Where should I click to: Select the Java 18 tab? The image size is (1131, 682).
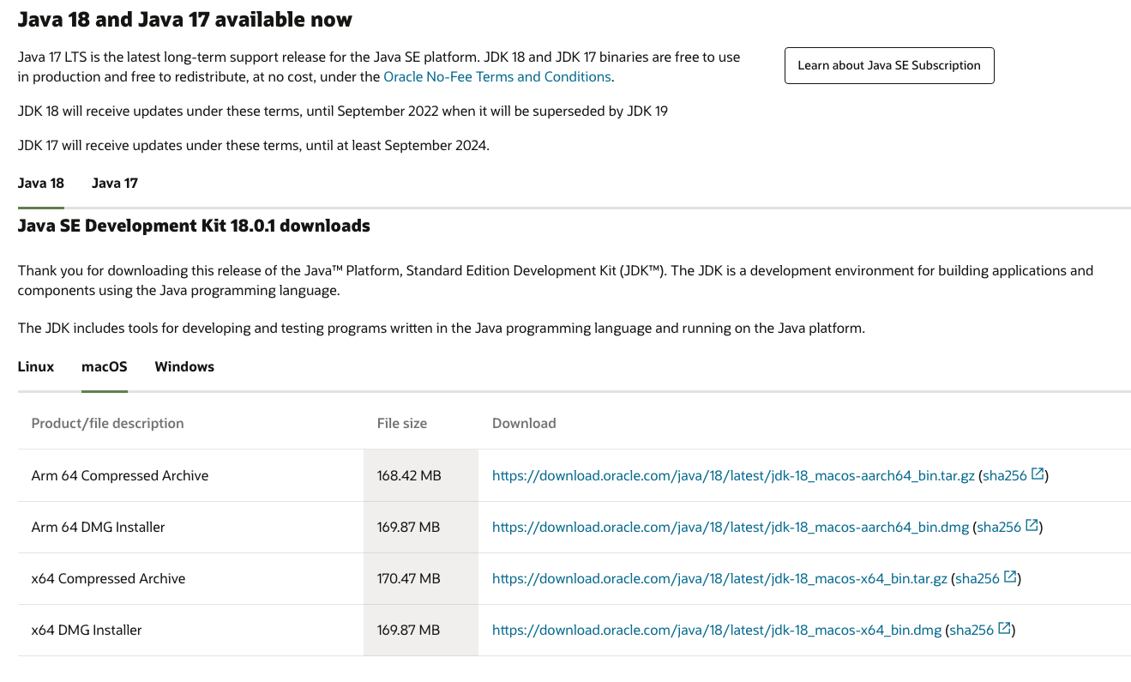[x=41, y=184]
